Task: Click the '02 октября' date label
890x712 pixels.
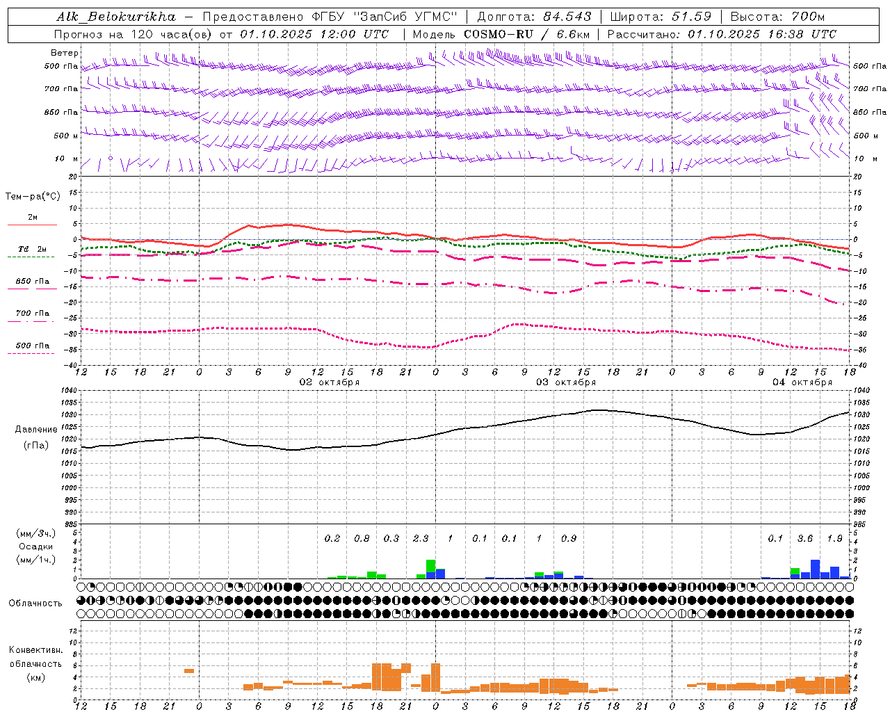Action: coord(330,382)
